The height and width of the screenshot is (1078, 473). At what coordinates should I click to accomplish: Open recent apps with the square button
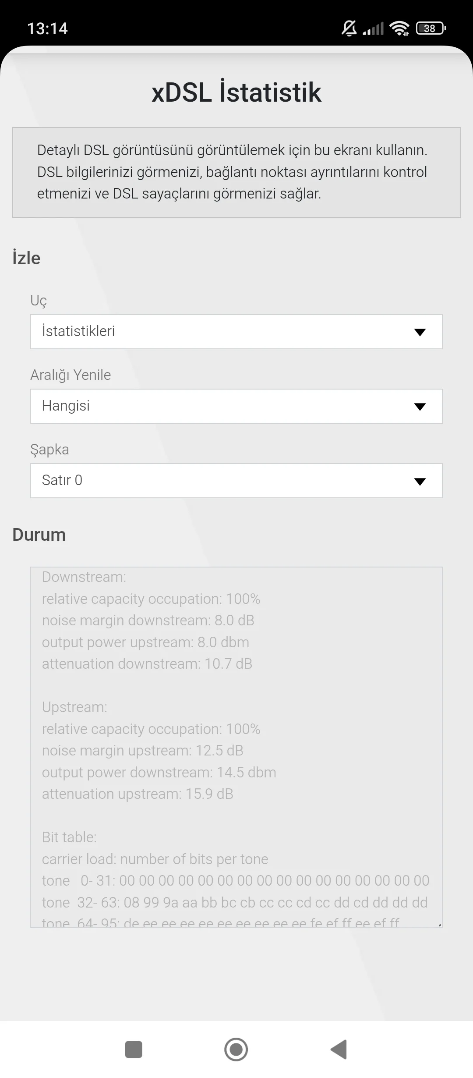click(134, 1050)
